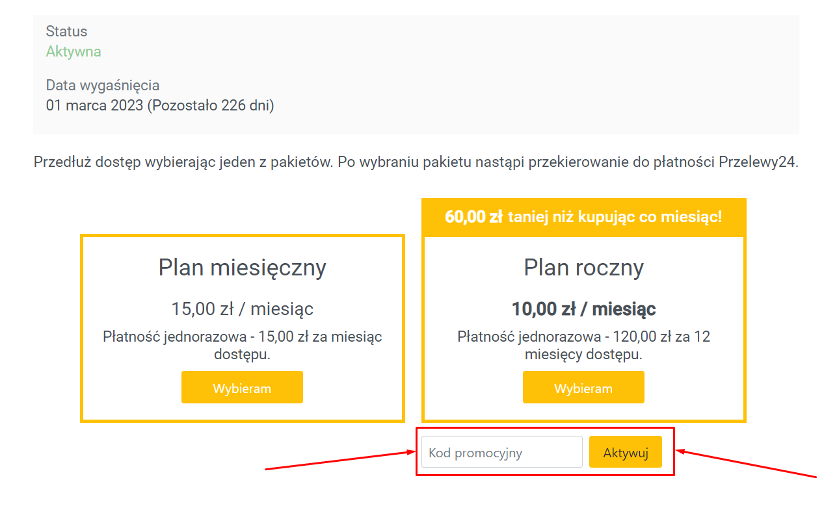Select Wybieram under Plan roczny

tap(583, 387)
